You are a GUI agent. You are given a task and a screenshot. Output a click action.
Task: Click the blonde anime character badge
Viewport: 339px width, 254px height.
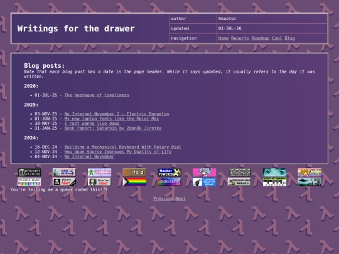click(x=309, y=172)
